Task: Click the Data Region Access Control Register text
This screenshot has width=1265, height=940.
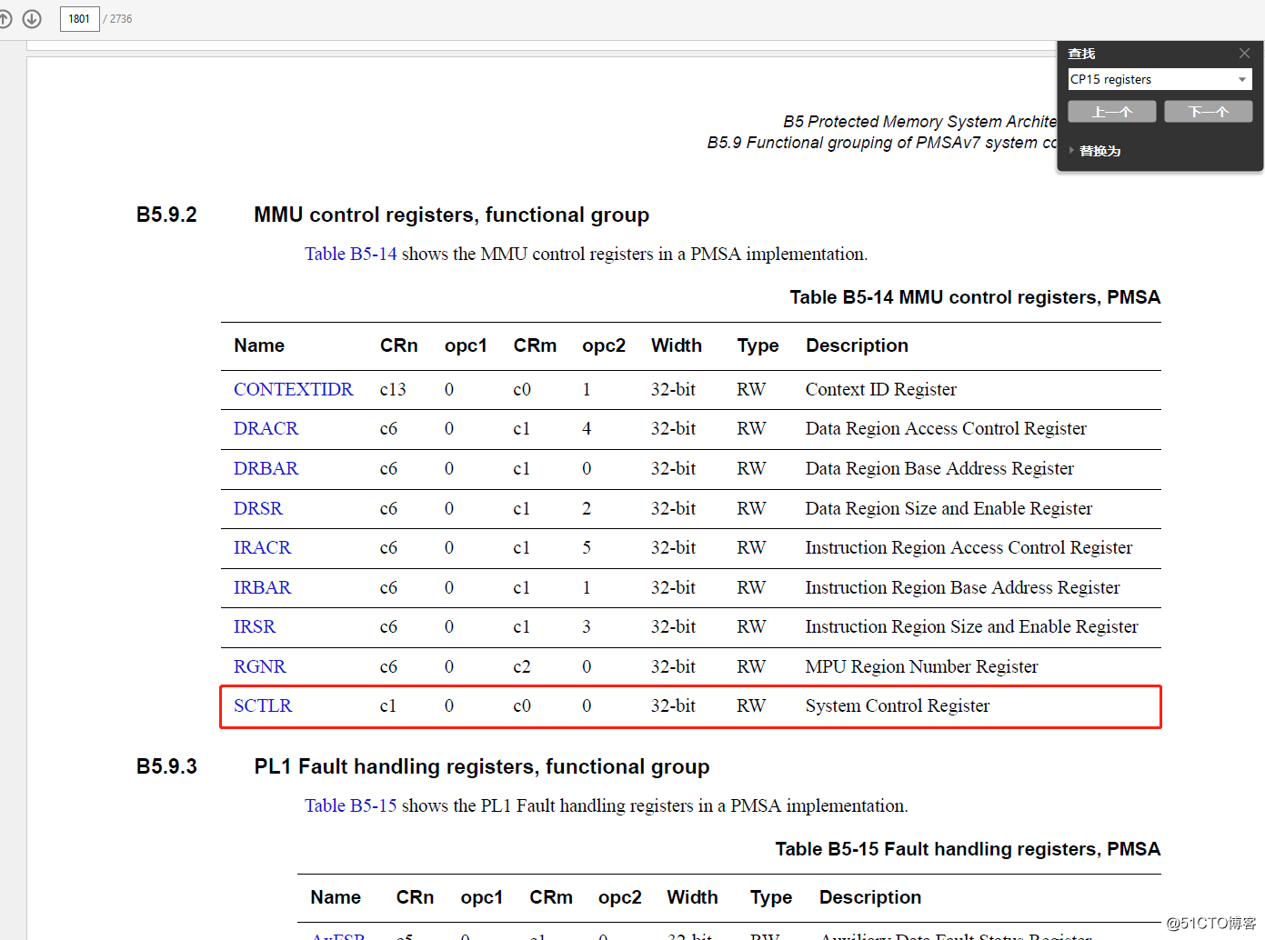Action: coord(946,428)
